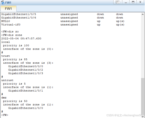
Task: Click the vertical scrollbar thumb
Action: [143, 96]
